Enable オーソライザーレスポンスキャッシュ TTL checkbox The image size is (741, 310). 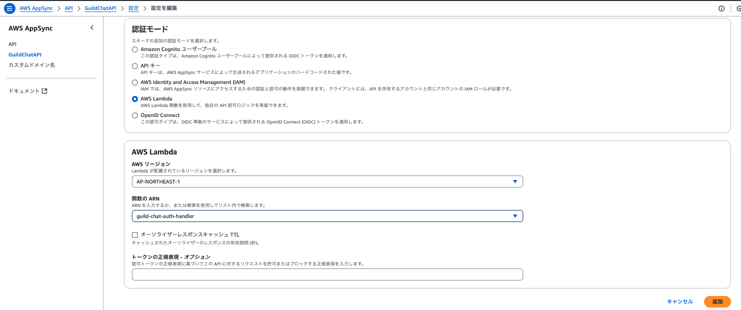135,234
